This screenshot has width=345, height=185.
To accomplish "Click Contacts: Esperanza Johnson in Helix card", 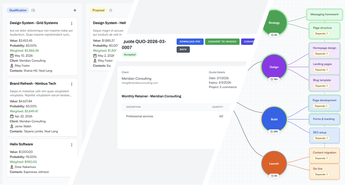I will [x=29, y=172].
